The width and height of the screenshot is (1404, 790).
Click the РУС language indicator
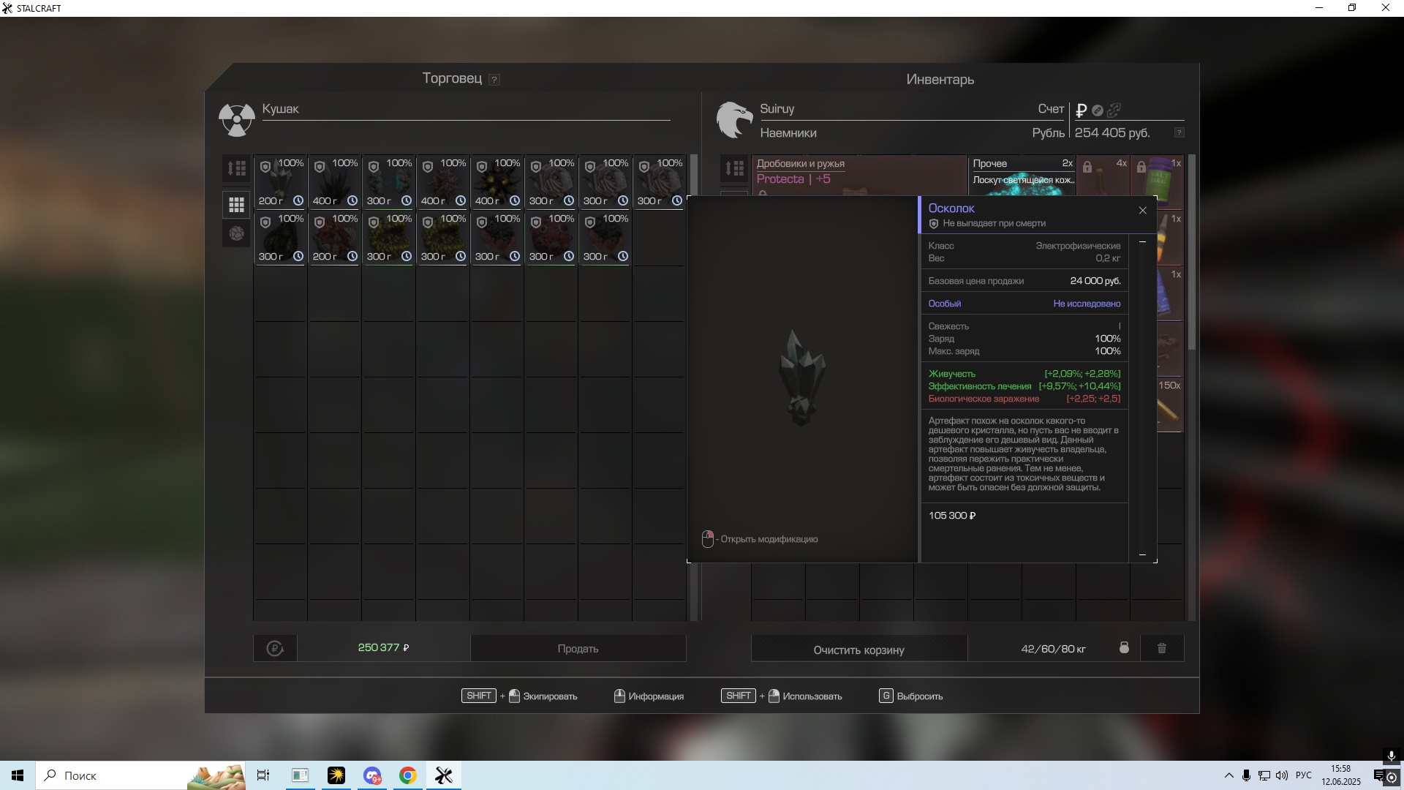(1303, 775)
